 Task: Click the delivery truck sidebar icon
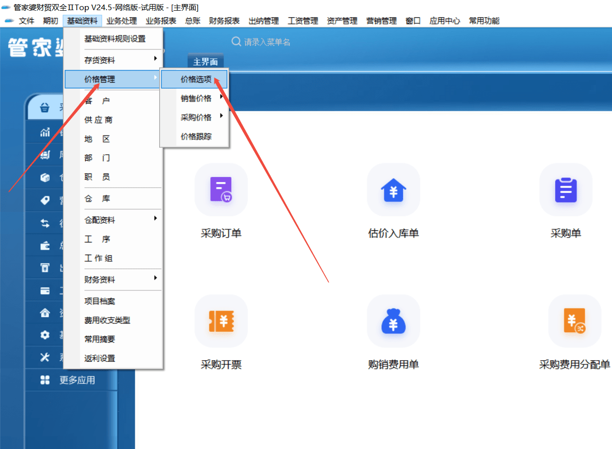(45, 155)
